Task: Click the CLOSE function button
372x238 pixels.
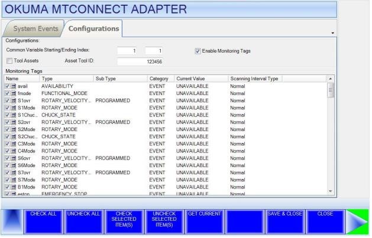Action: (x=325, y=222)
